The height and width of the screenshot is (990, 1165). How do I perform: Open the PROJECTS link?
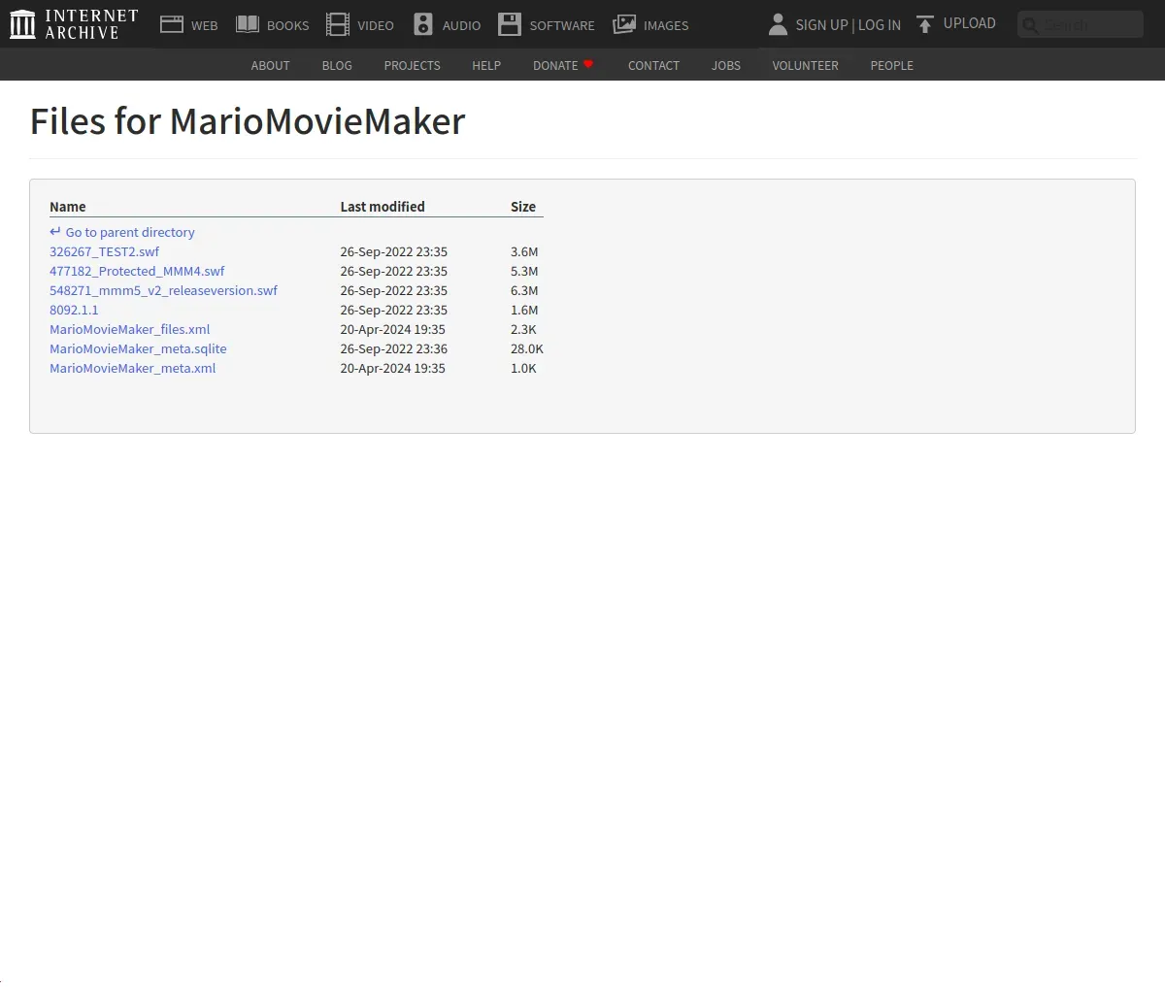[412, 65]
